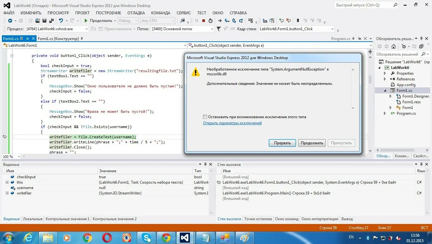Collapse the Form1.cs node
This screenshot has width=432, height=244.
(x=385, y=91)
